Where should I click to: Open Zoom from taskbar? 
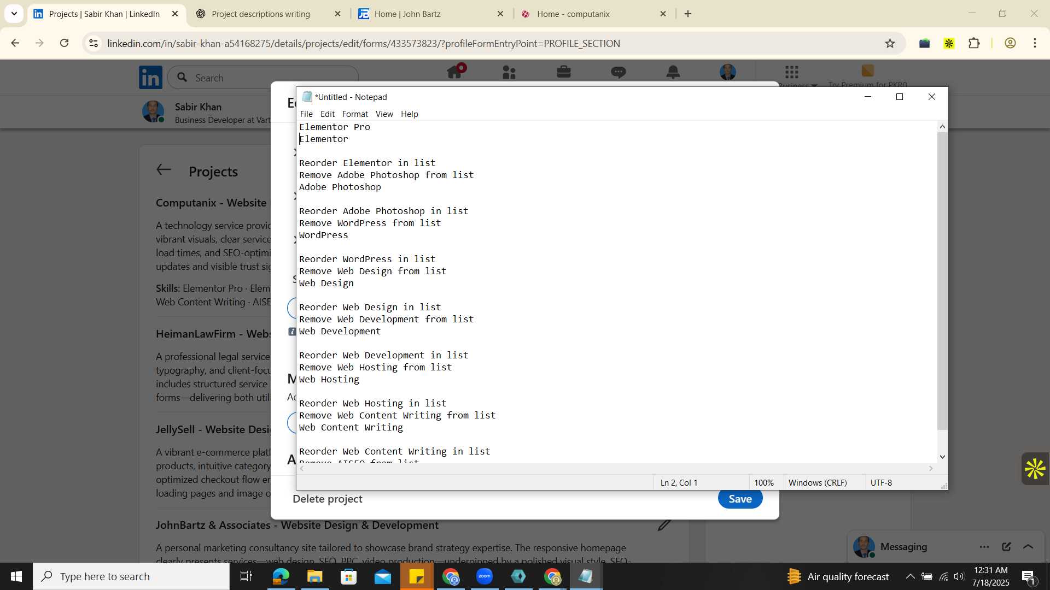[485, 576]
